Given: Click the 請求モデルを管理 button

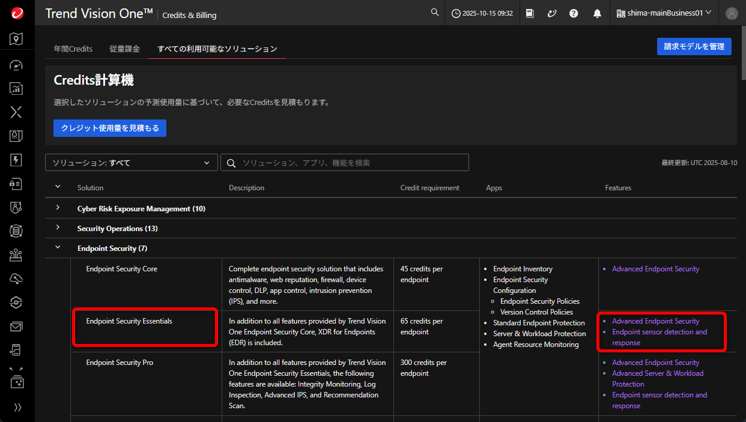Looking at the screenshot, I should click(694, 46).
